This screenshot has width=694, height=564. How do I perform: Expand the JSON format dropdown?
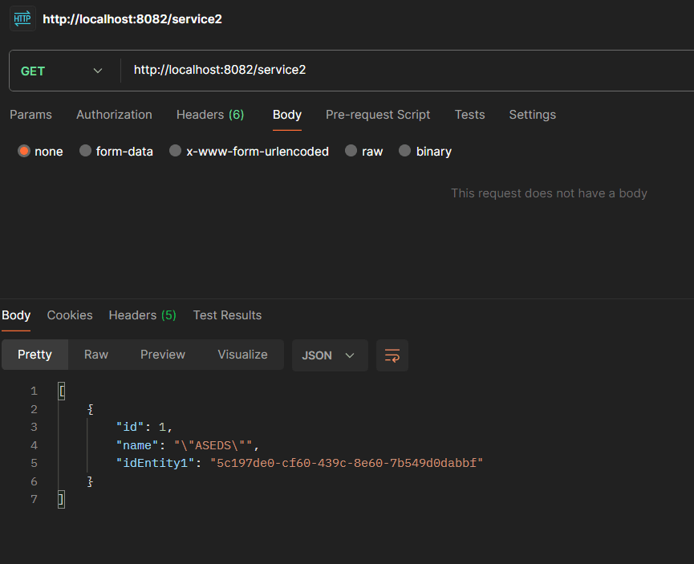tap(329, 355)
